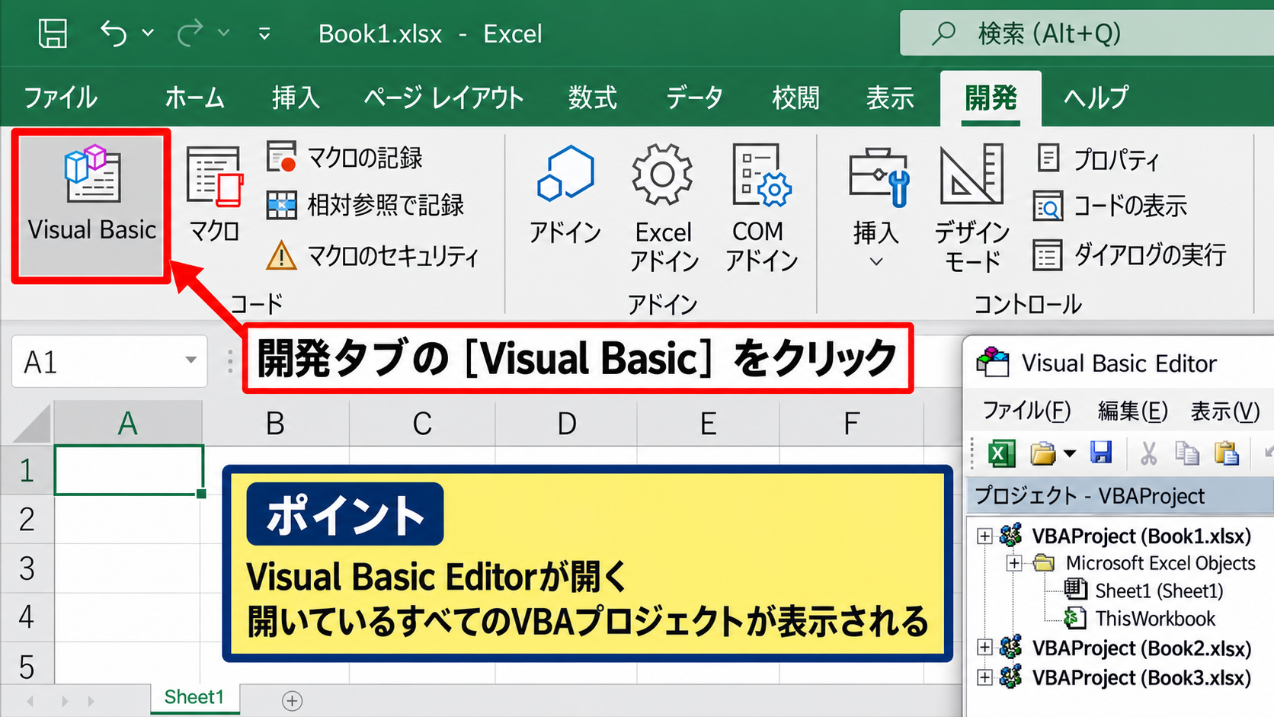Screen dimensions: 1274x717
Task: Click the Undo arrow icon
Action: [x=114, y=34]
